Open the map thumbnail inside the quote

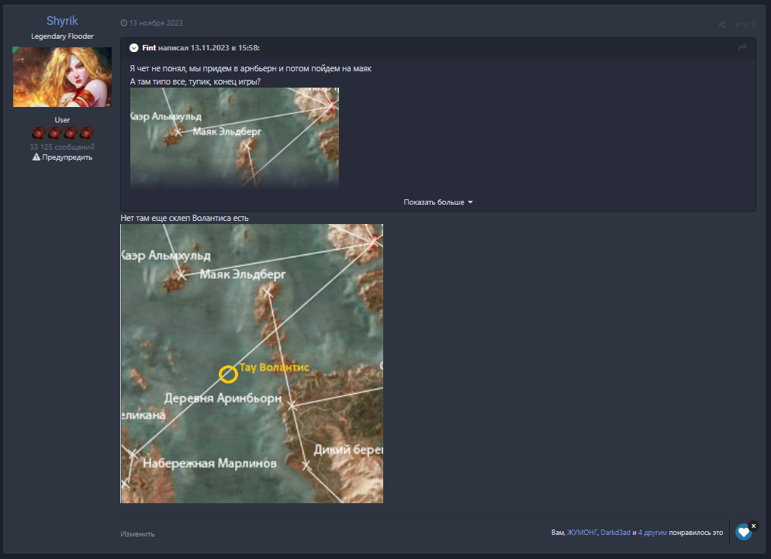pos(234,137)
